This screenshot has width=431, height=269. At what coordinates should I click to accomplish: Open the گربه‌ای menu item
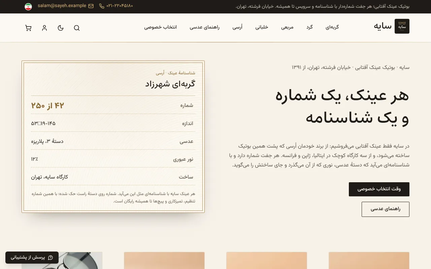332,27
